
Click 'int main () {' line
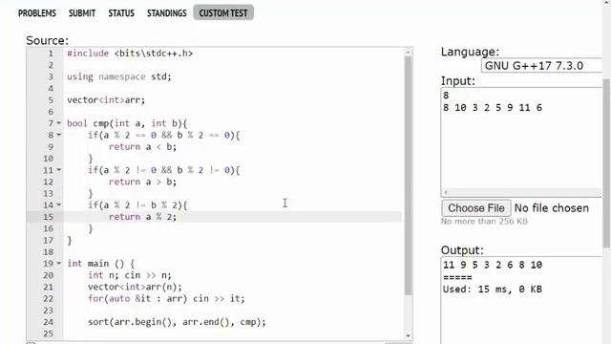(x=100, y=264)
